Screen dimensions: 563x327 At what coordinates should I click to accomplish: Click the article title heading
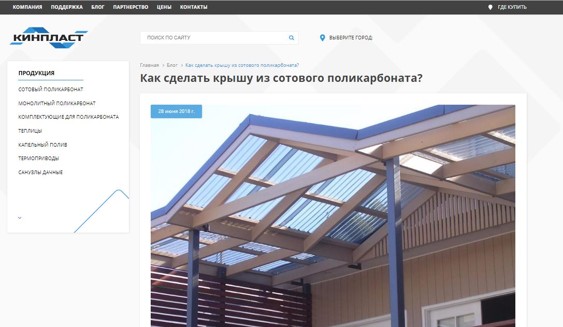[x=281, y=78]
